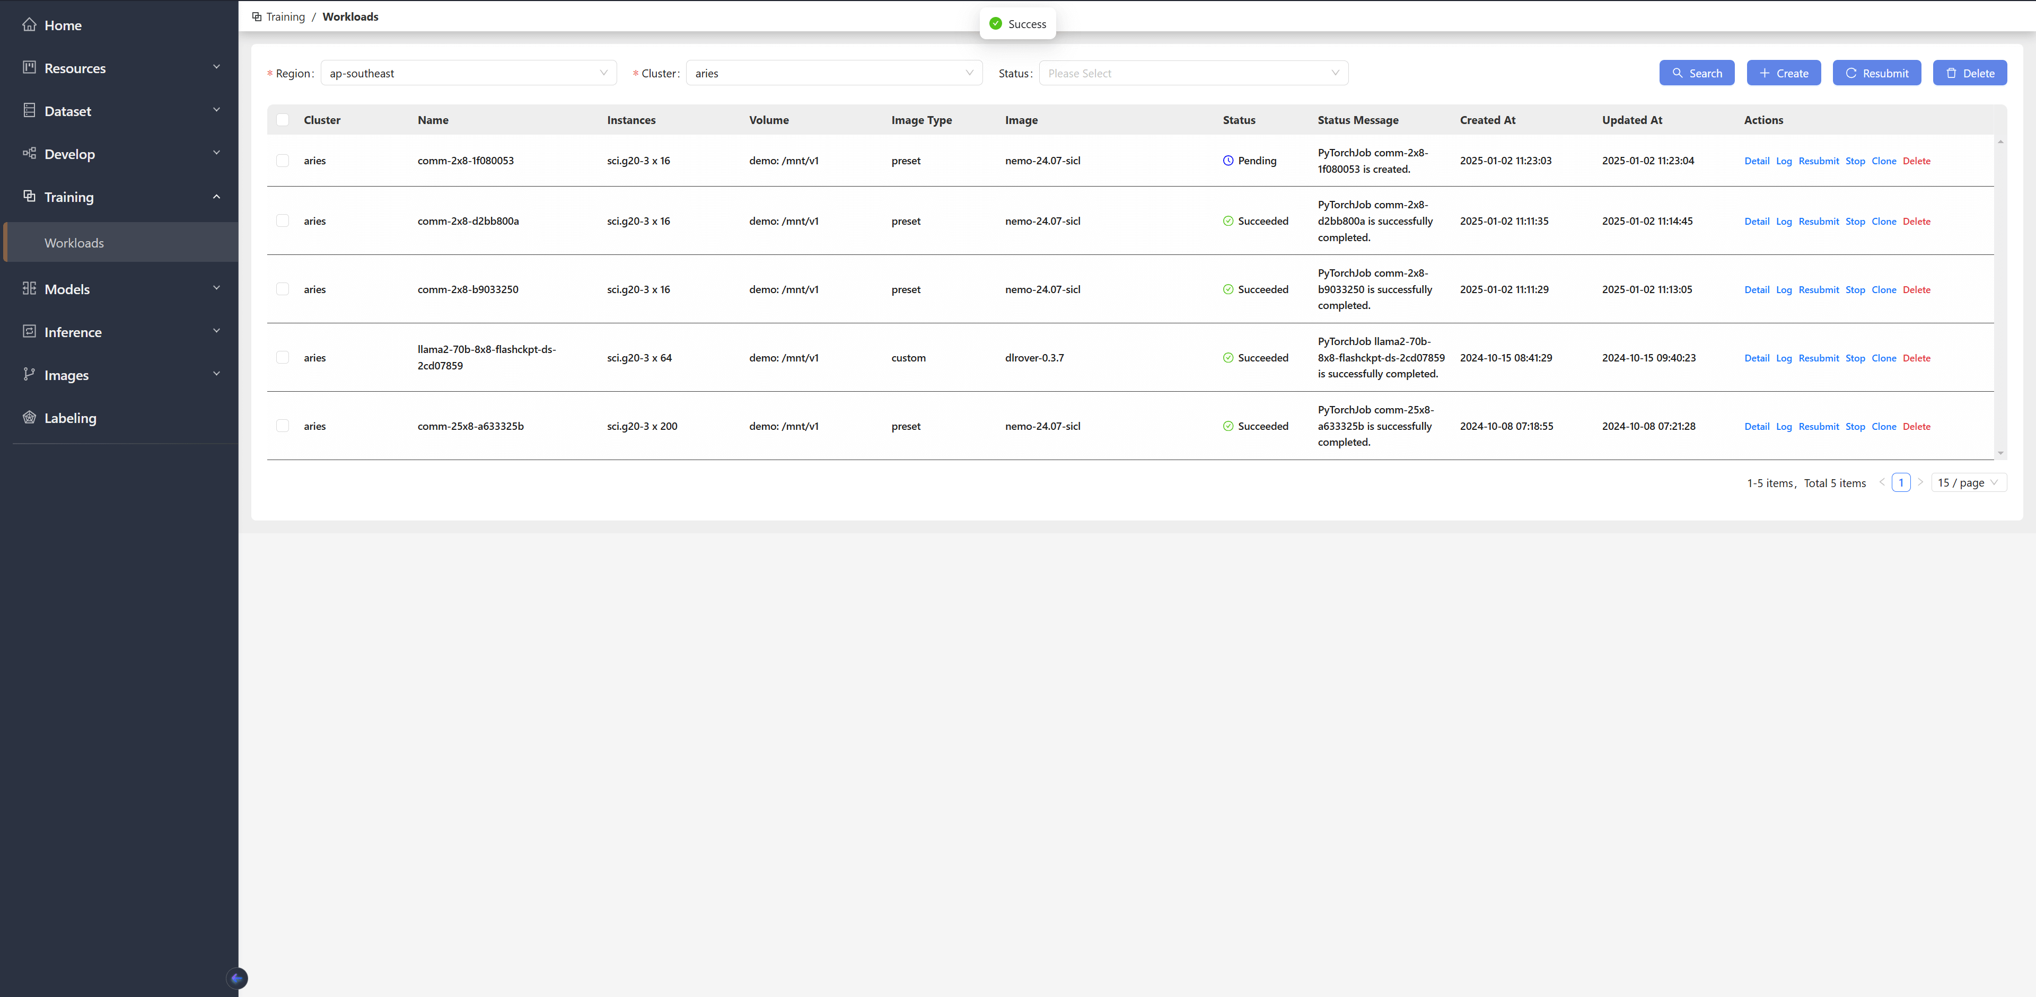Select Workloads in the sidebar

[121, 243]
